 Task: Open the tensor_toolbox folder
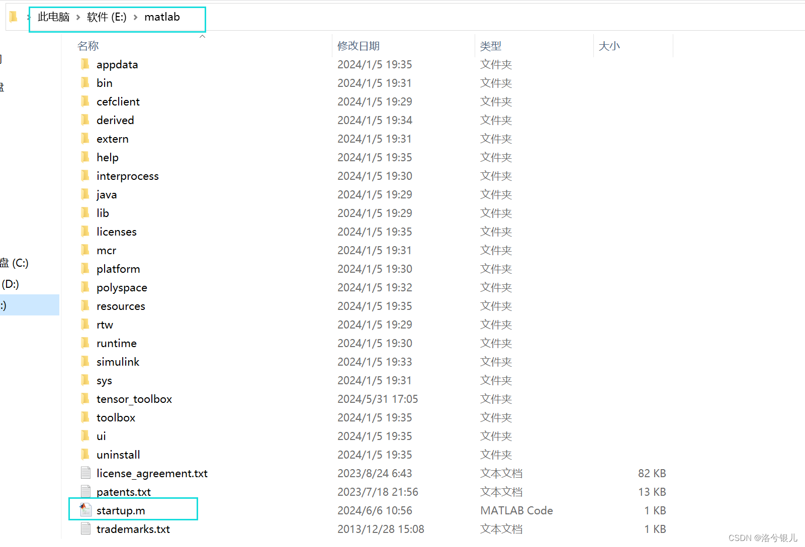pyautogui.click(x=134, y=399)
